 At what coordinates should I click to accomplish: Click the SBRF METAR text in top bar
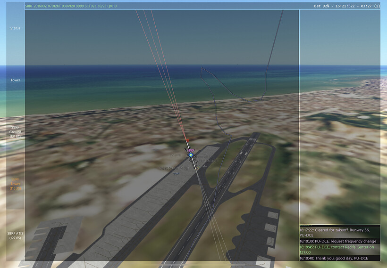pyautogui.click(x=71, y=6)
